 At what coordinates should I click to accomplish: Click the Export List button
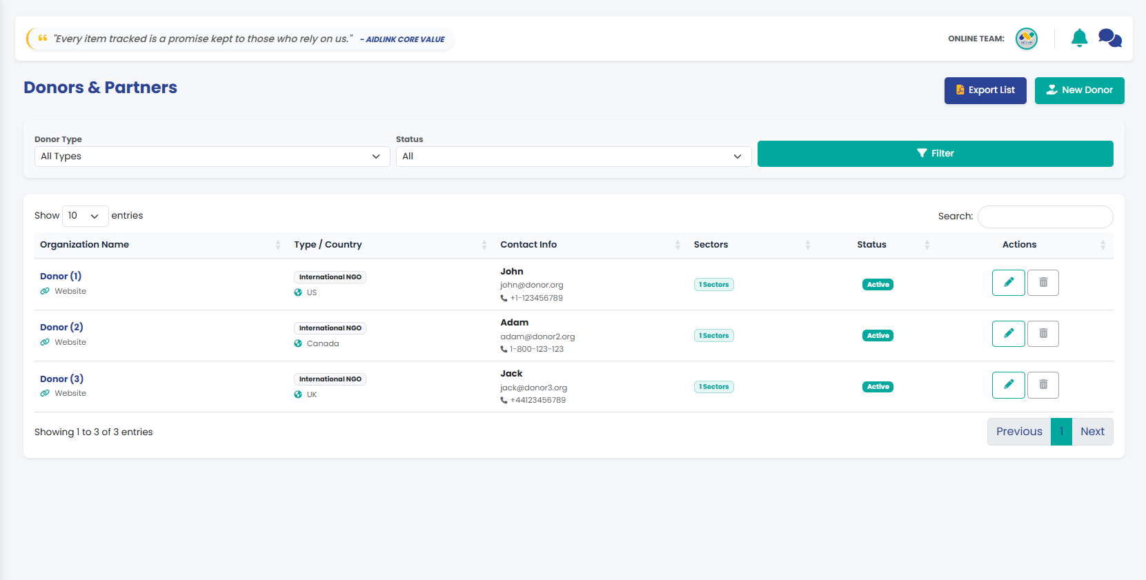click(x=985, y=90)
